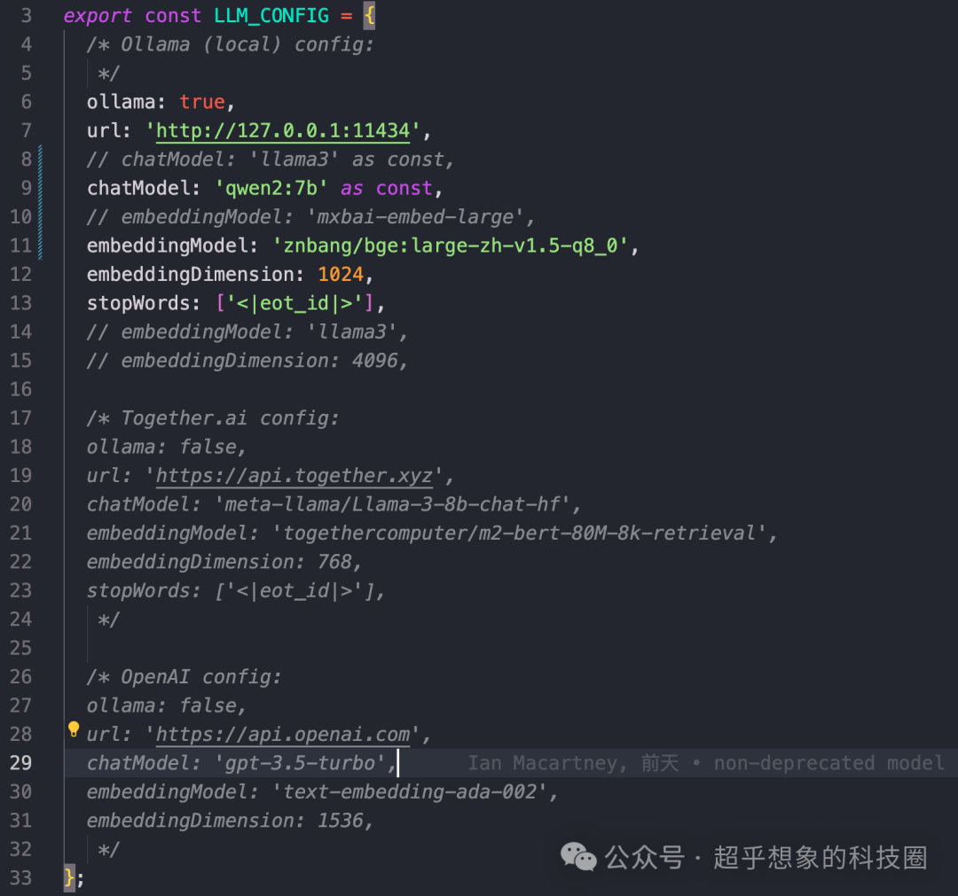This screenshot has height=896, width=958.
Task: Click line number 29 in the gutter
Action: pos(20,763)
